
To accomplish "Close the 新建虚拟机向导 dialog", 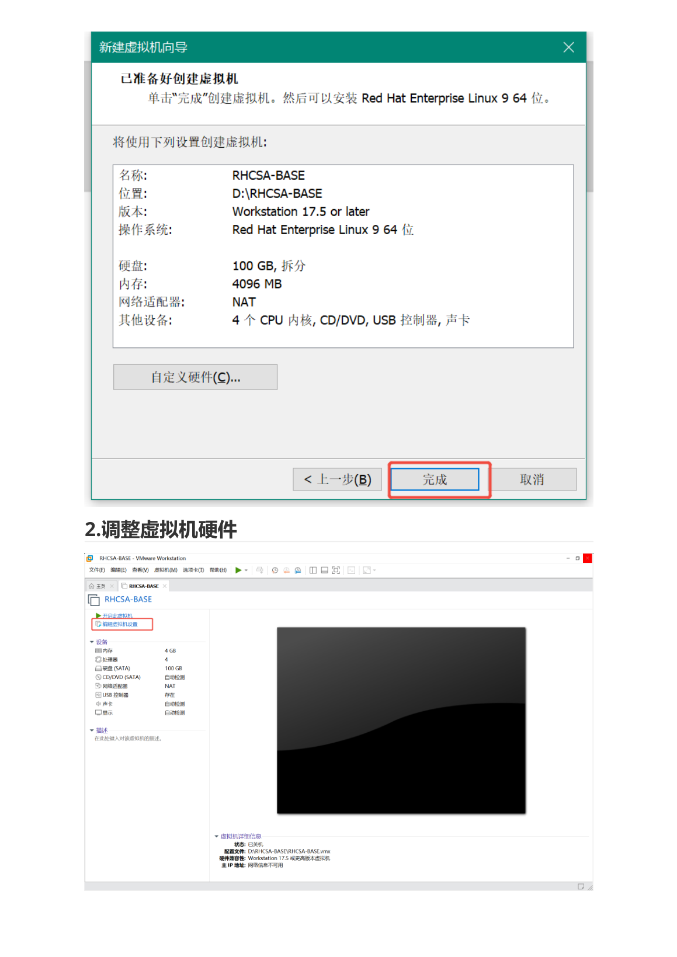I will click(x=568, y=47).
